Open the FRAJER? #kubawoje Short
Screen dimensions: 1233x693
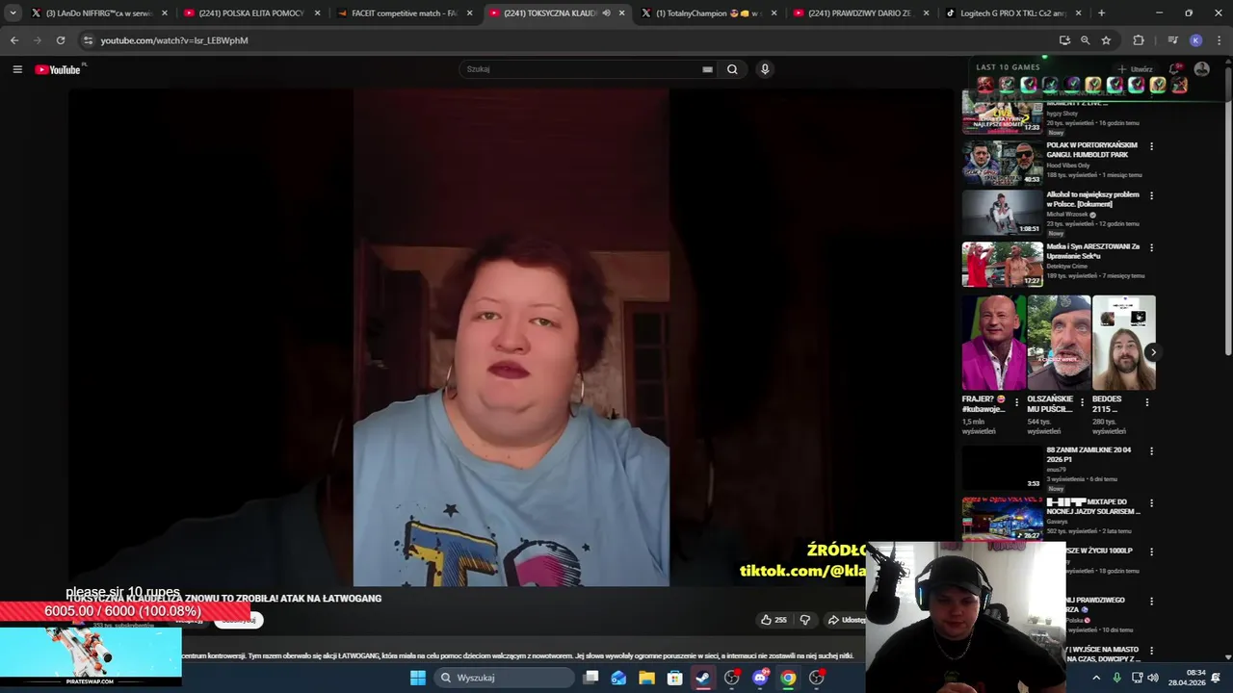coord(993,343)
